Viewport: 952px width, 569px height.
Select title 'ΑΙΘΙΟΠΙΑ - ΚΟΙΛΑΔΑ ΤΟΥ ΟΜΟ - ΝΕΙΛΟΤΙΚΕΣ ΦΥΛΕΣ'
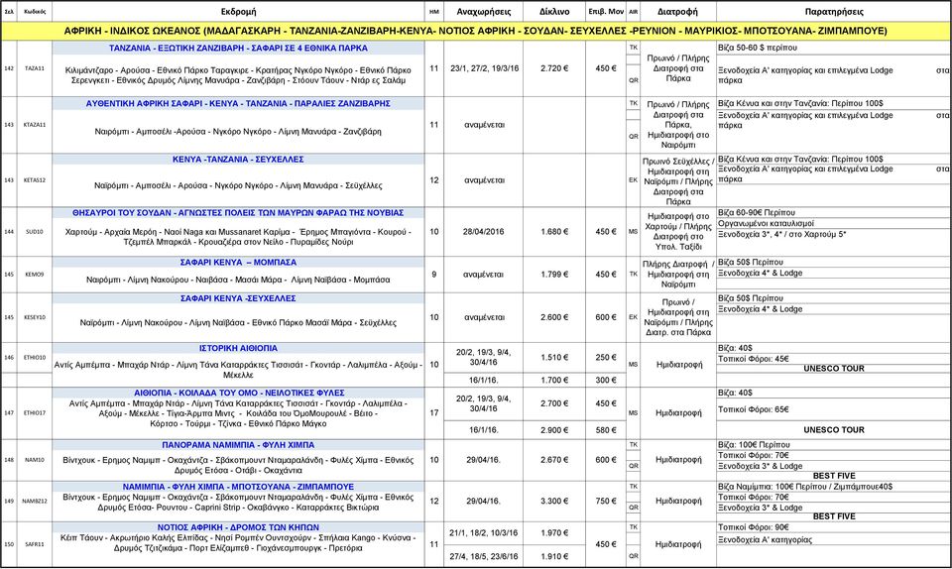pyautogui.click(x=239, y=394)
